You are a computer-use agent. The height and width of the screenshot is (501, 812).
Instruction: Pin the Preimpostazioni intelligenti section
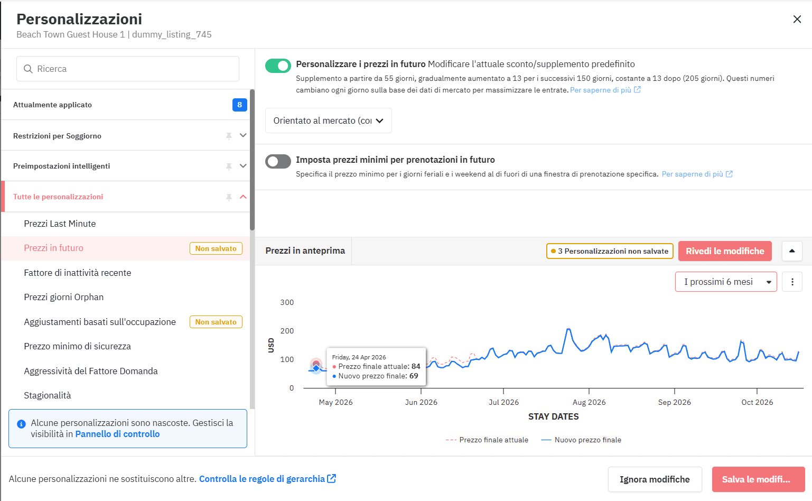pyautogui.click(x=229, y=166)
